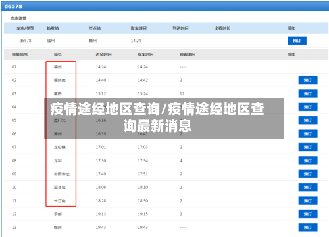The image size is (329, 237).
Task: Select the 14:24 departure time in summary row
Action: 136,41
